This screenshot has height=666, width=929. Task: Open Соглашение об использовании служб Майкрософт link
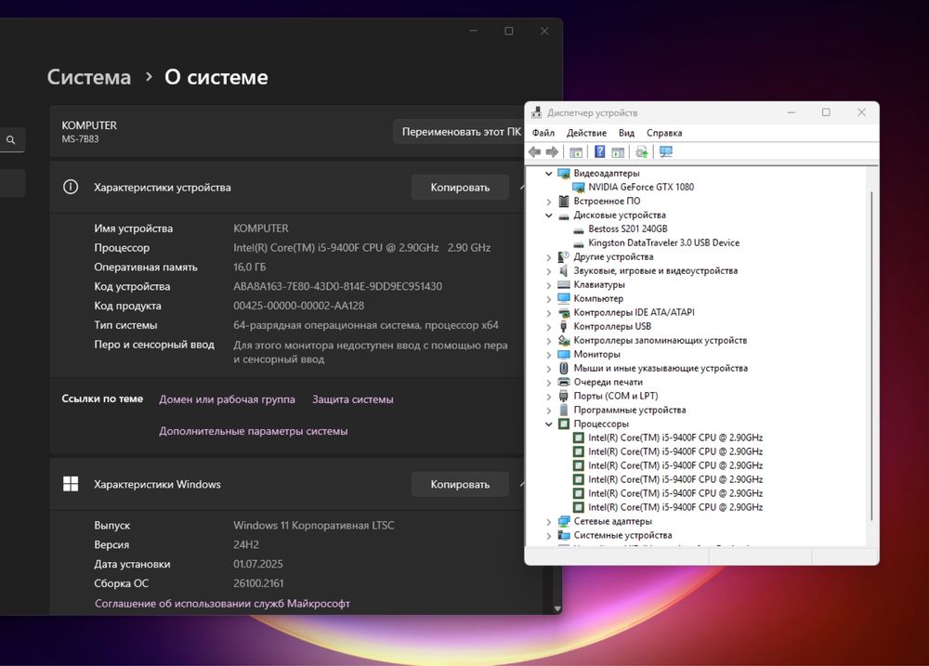(222, 603)
